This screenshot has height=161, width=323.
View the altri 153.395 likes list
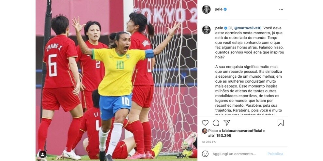[220, 136]
